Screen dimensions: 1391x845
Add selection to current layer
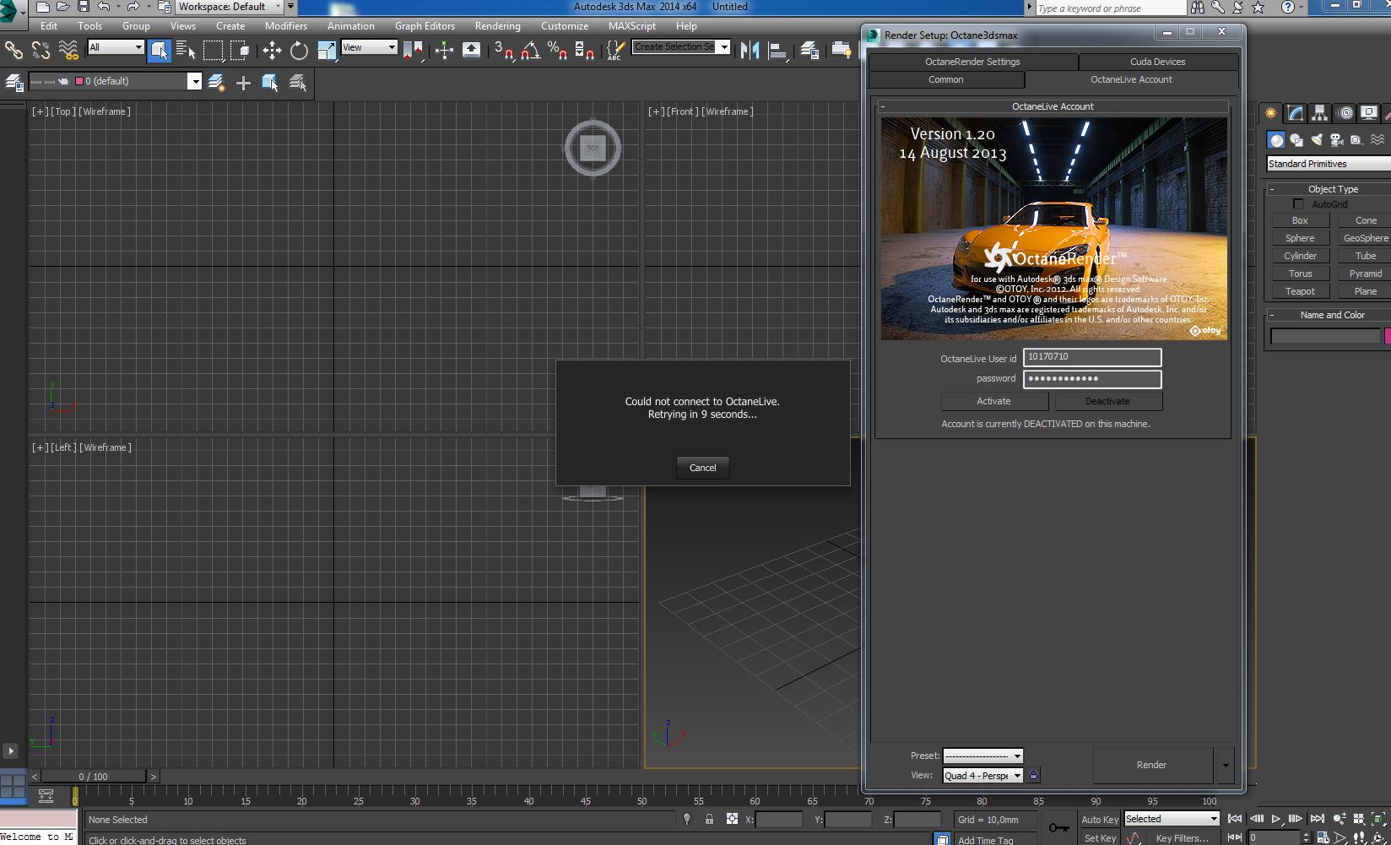243,82
